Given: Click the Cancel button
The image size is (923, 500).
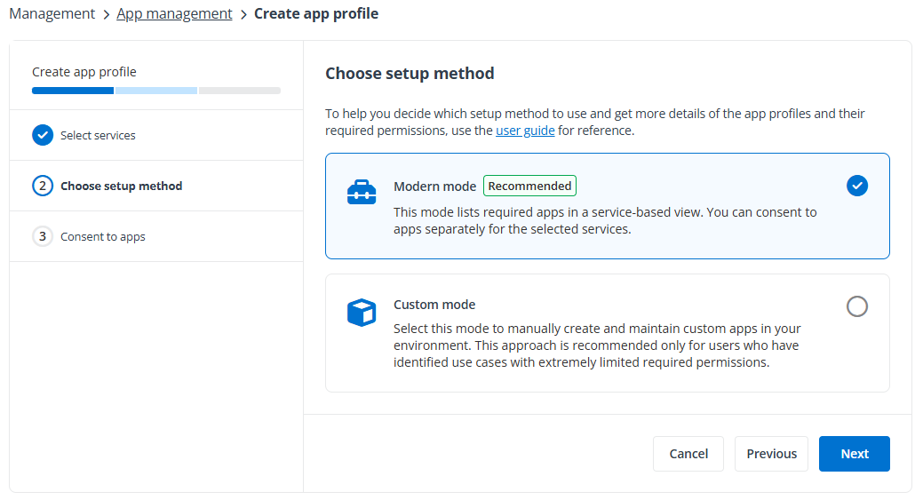Looking at the screenshot, I should 688,454.
